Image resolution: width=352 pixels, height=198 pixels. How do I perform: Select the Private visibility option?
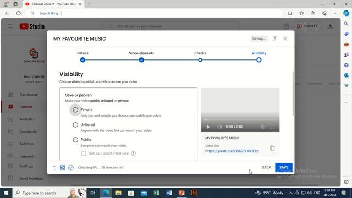click(75, 110)
